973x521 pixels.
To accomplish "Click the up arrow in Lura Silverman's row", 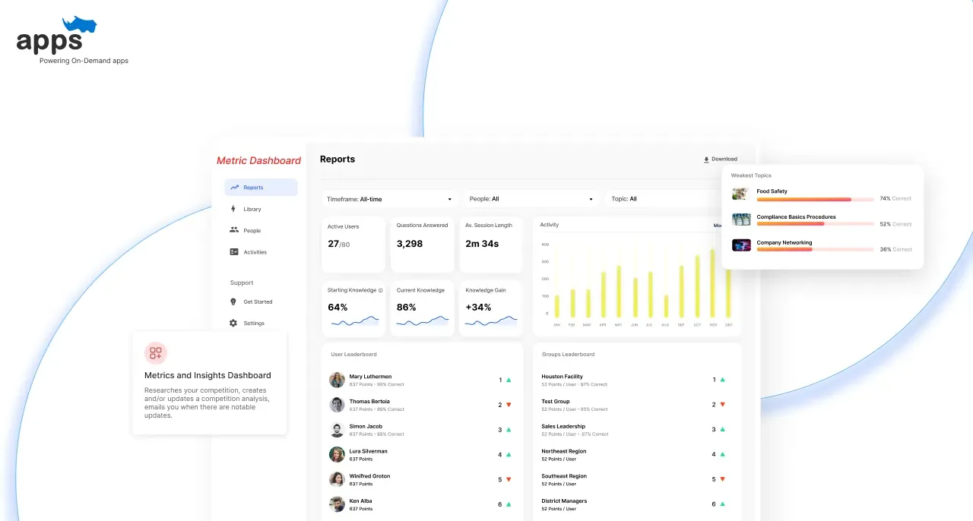I will (x=509, y=454).
